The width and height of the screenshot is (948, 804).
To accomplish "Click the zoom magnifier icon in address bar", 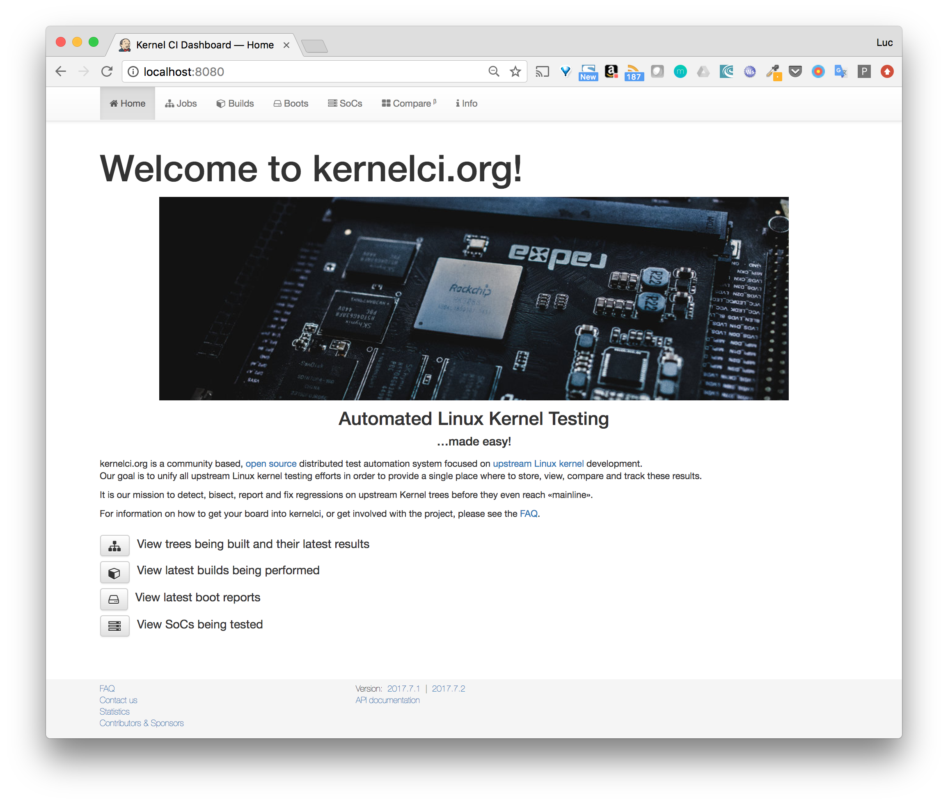I will click(x=493, y=71).
